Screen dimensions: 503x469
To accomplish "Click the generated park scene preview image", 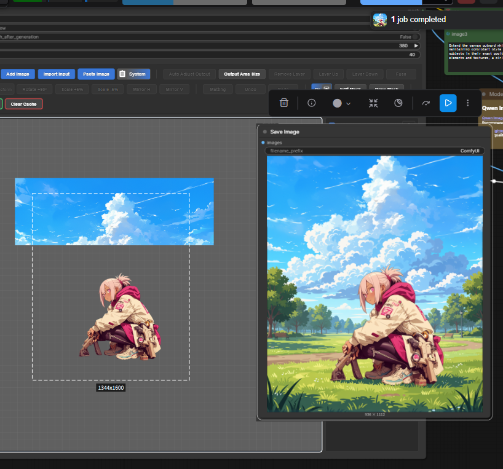I will tap(374, 283).
